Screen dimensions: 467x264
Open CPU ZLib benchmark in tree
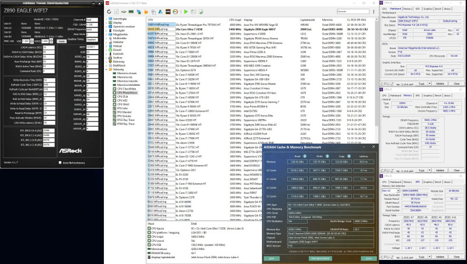[123, 96]
